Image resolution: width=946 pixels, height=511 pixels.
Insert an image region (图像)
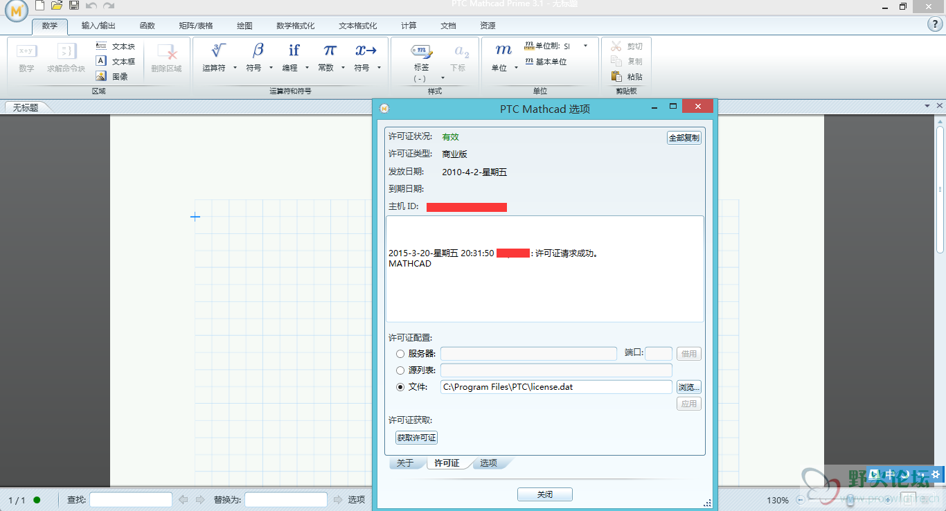coord(112,76)
